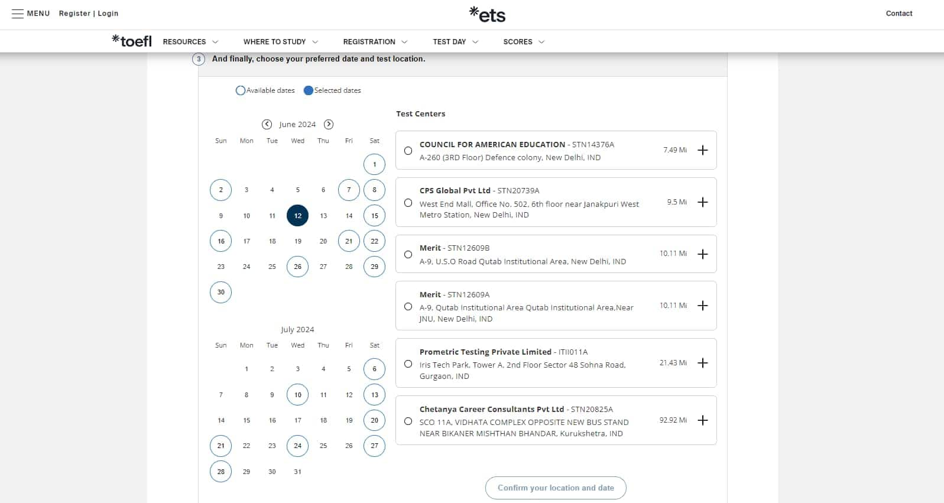The width and height of the screenshot is (944, 503).
Task: Choose June 1 on the calendar
Action: pyautogui.click(x=374, y=164)
